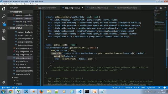Open HP support assistant taskbar icon

click(x=18, y=92)
